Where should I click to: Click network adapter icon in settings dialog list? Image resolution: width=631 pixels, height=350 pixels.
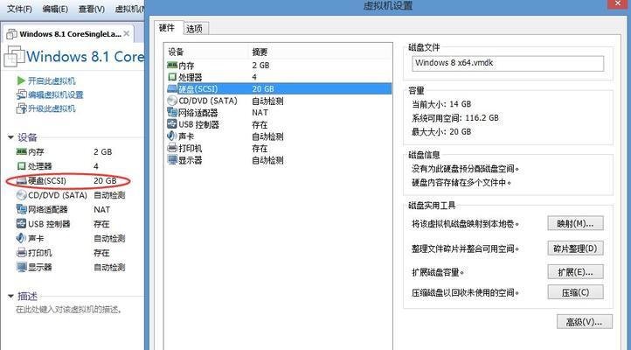pos(172,112)
